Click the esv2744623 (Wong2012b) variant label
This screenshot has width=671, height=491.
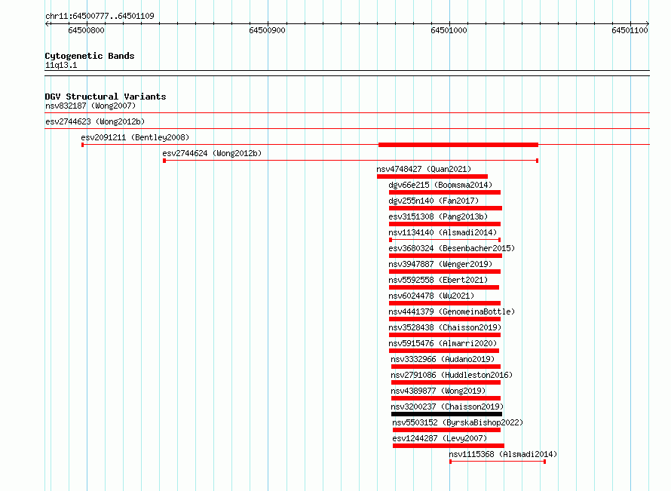click(x=95, y=121)
